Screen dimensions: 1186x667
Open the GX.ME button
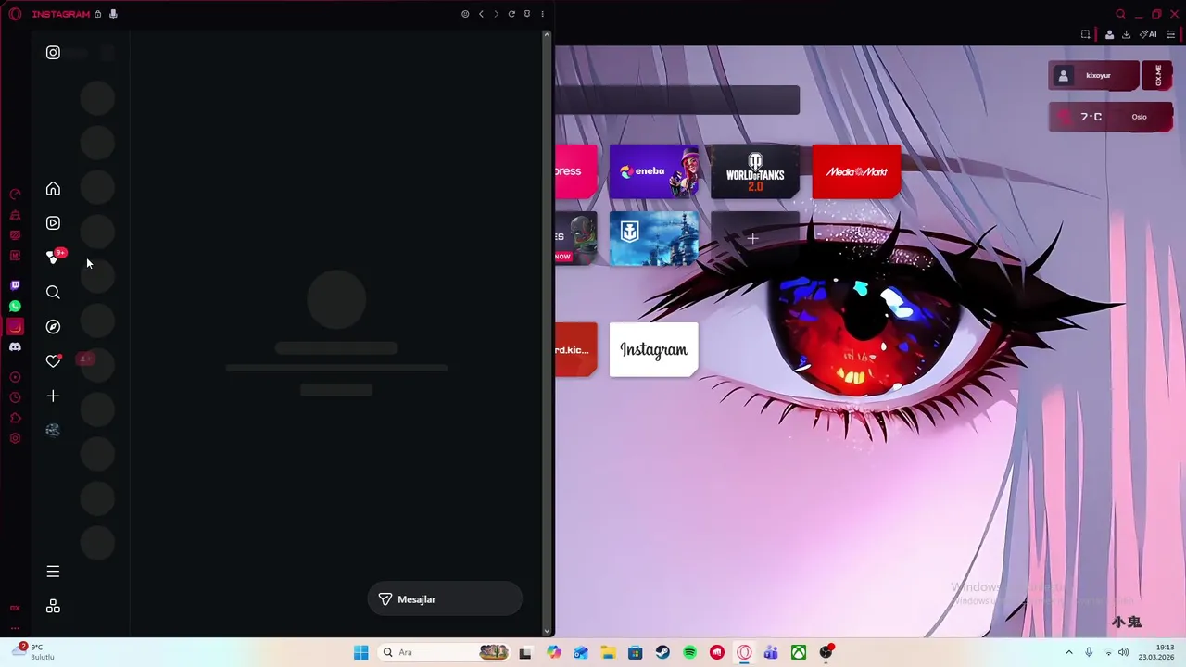(x=1158, y=76)
